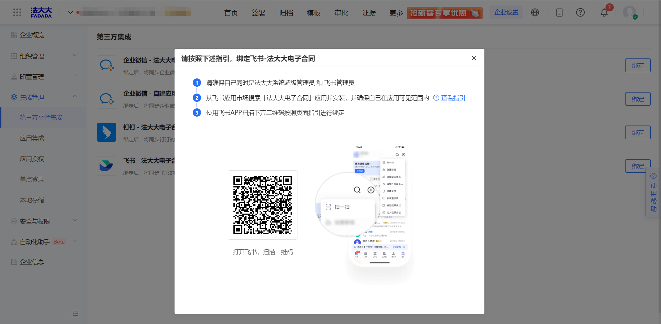The image size is (661, 324).
Task: Click the 钉钉 app icon
Action: [107, 132]
